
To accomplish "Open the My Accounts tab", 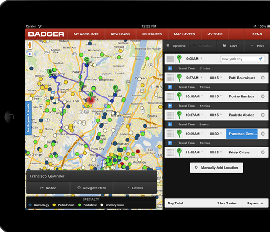I will (x=86, y=34).
